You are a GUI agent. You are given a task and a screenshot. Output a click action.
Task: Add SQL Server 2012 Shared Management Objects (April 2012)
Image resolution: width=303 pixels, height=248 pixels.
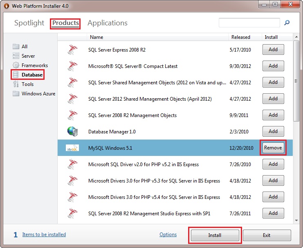[x=273, y=99]
